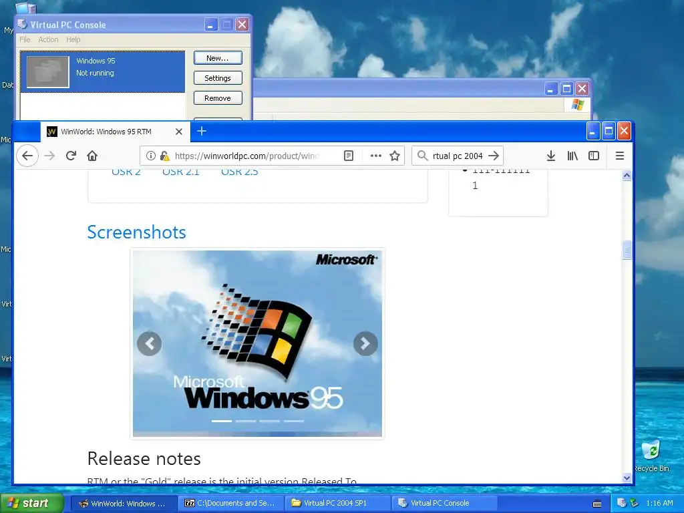Show next screenshot in carousel
Image resolution: width=684 pixels, height=513 pixels.
[x=365, y=344]
